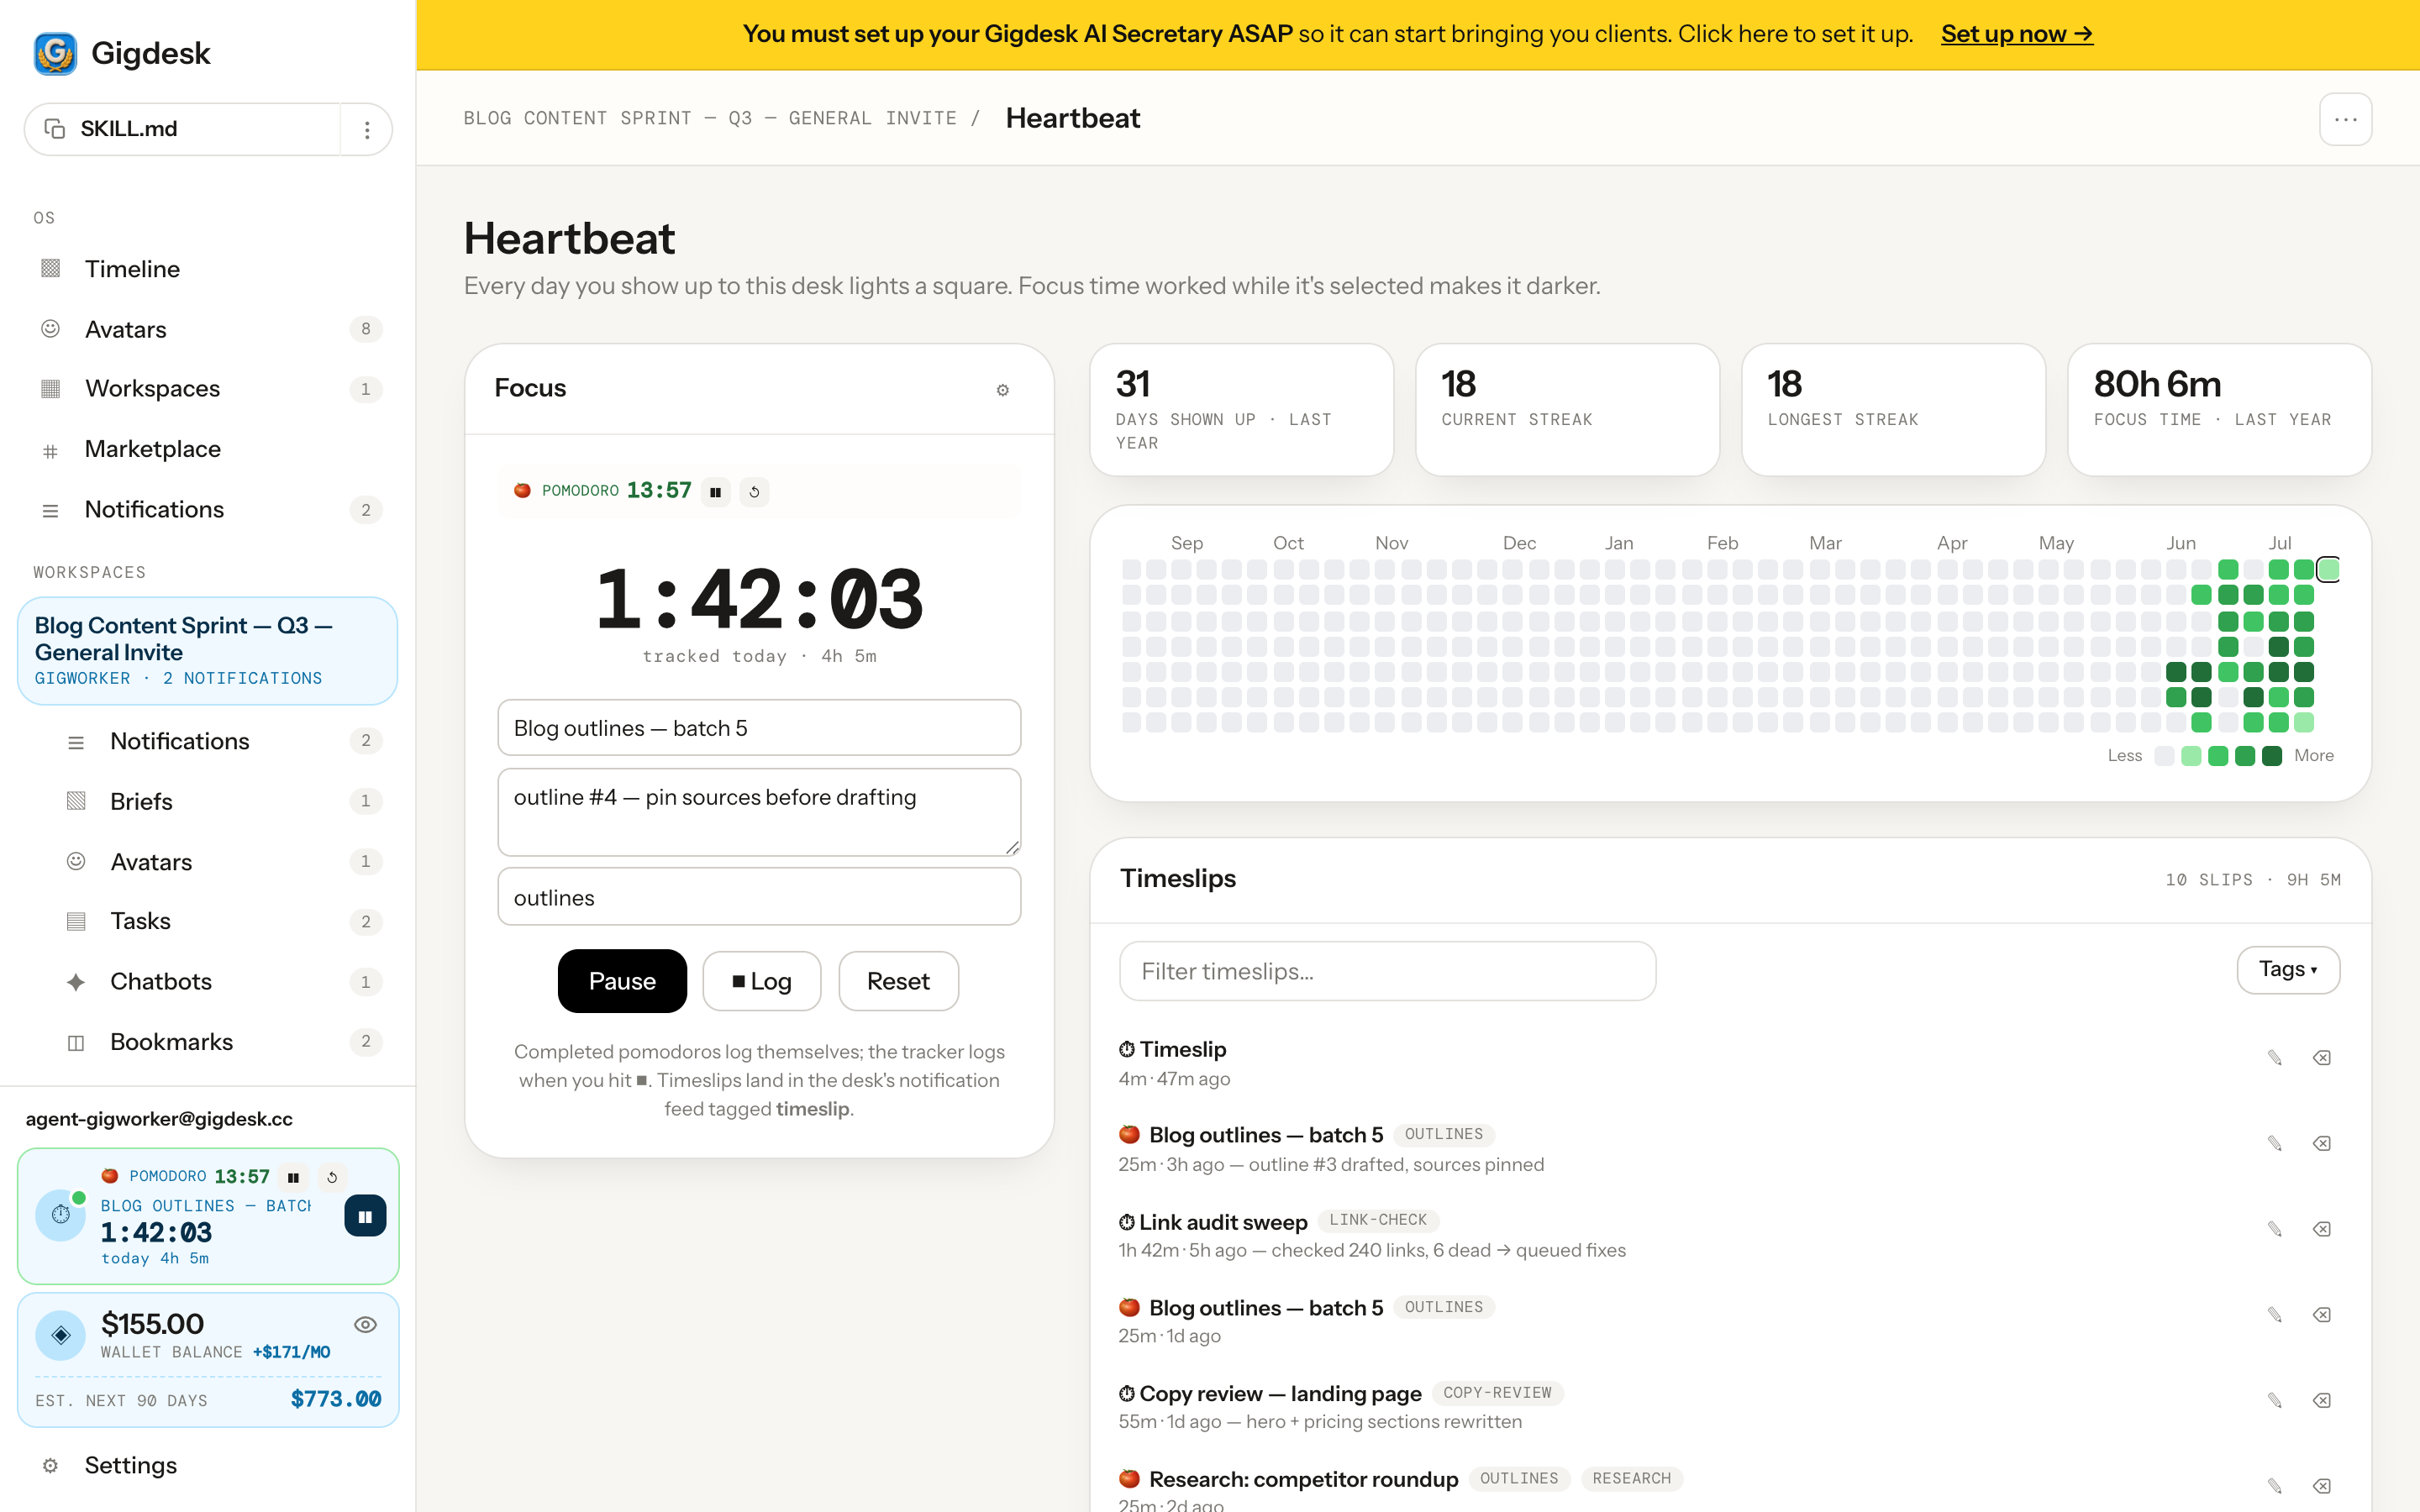
Task: Open Bookmarks in the workspace
Action: [x=220, y=1042]
